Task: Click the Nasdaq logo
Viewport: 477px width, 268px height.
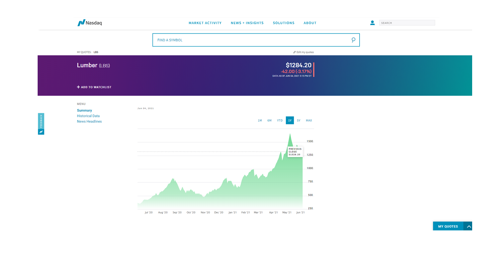Action: pyautogui.click(x=89, y=23)
